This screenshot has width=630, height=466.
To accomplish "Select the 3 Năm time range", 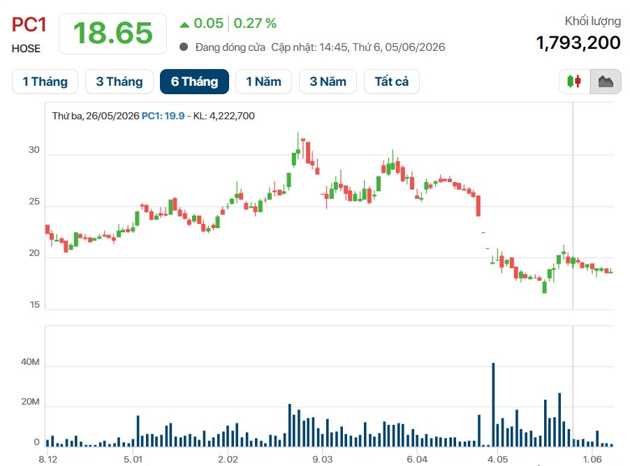I will [x=328, y=82].
